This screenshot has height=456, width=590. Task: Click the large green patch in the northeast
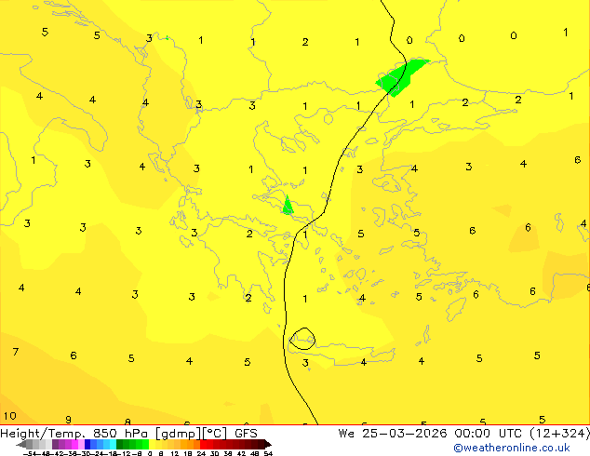400,76
